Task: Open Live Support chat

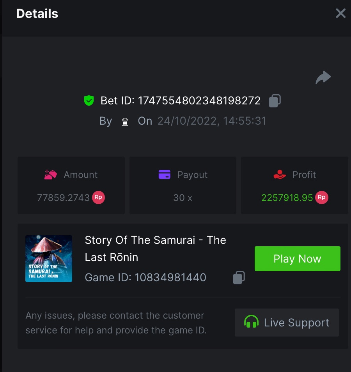Action: (x=287, y=323)
